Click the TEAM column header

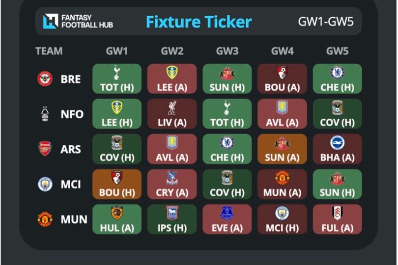(49, 51)
